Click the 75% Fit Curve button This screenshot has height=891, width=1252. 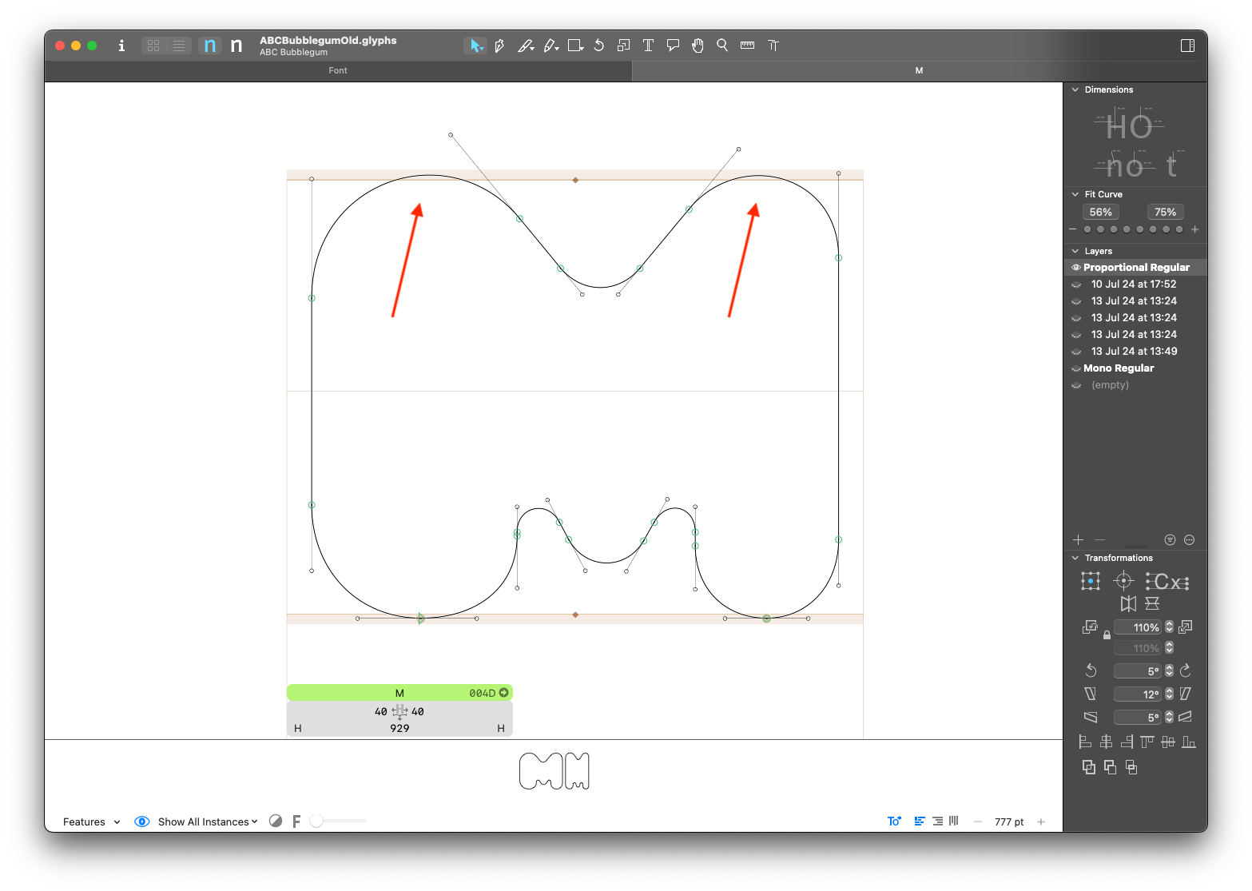1165,212
